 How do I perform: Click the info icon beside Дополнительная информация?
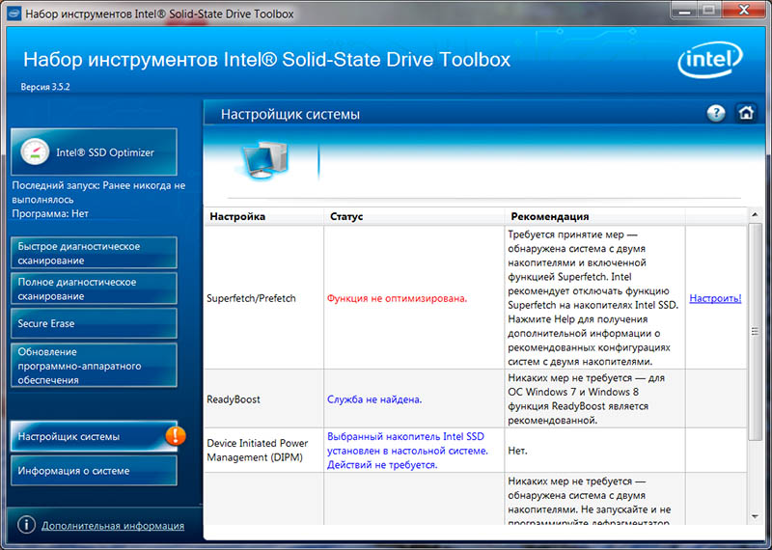23,526
